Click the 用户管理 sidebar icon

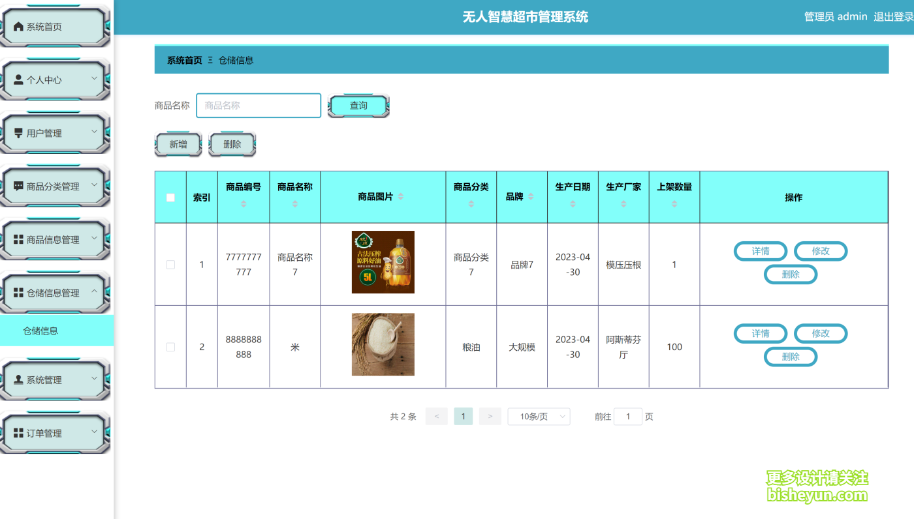coord(18,133)
